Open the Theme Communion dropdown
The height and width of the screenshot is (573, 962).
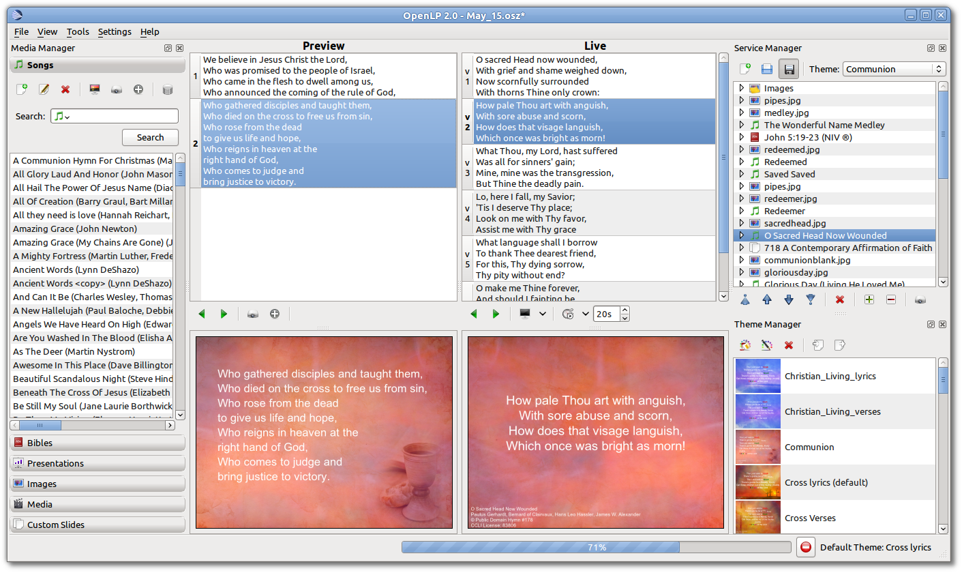(894, 69)
